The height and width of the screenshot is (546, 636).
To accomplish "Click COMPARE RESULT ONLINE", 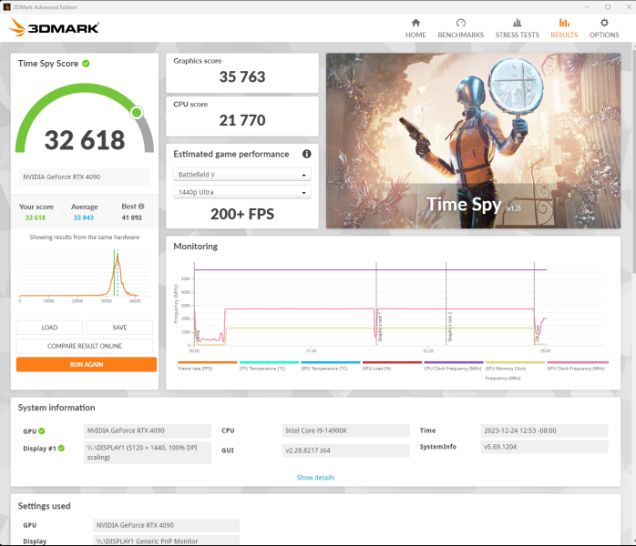I will point(86,346).
